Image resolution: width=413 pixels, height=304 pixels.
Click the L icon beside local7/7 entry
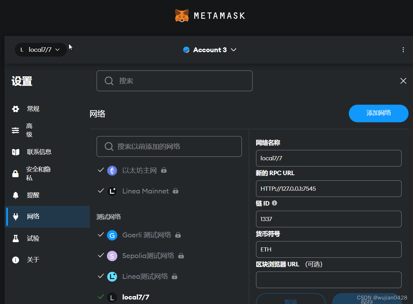coord(112,297)
